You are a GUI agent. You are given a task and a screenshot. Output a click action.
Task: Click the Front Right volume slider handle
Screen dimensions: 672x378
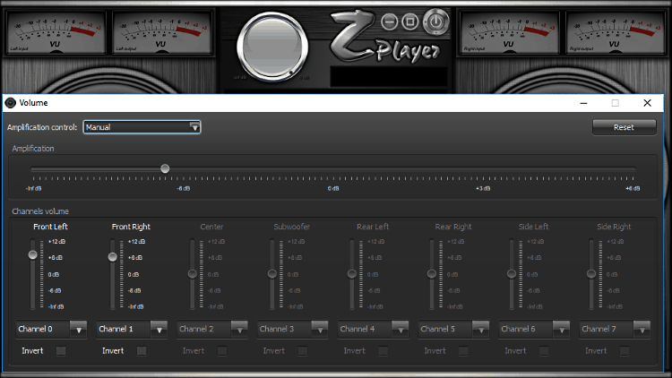[x=112, y=257]
